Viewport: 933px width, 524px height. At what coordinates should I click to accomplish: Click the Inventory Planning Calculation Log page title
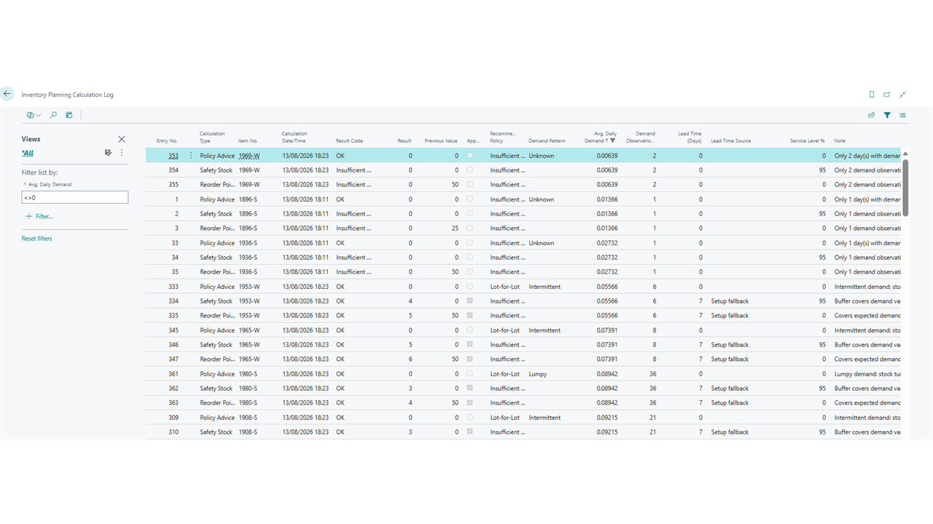pyautogui.click(x=67, y=95)
